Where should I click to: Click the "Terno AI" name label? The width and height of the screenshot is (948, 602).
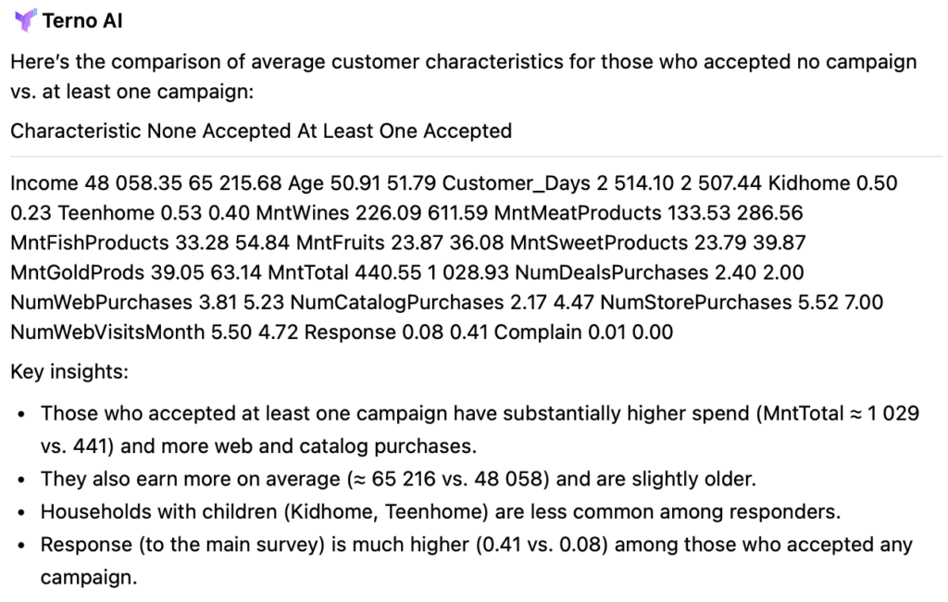(82, 20)
